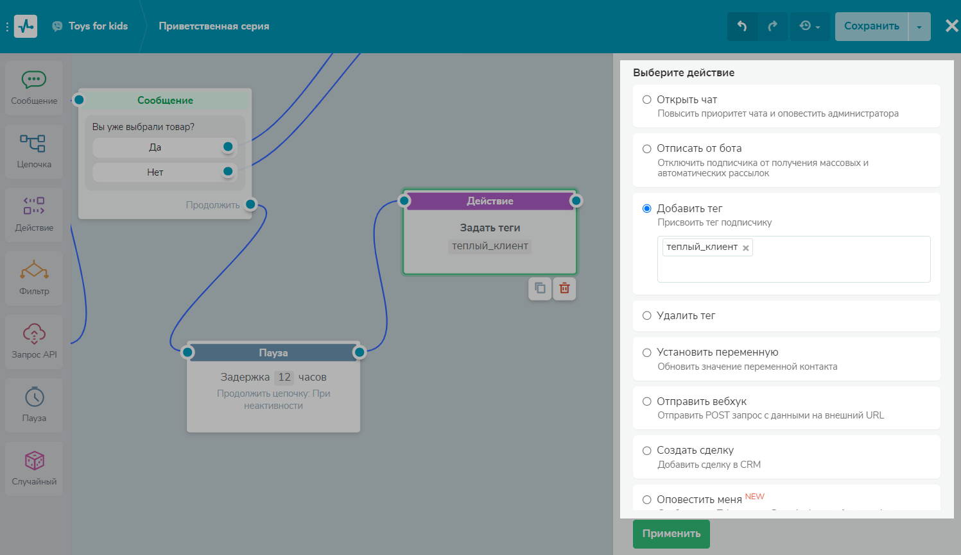This screenshot has width=961, height=555.
Task: Choose the Запрос API block icon
Action: [34, 334]
